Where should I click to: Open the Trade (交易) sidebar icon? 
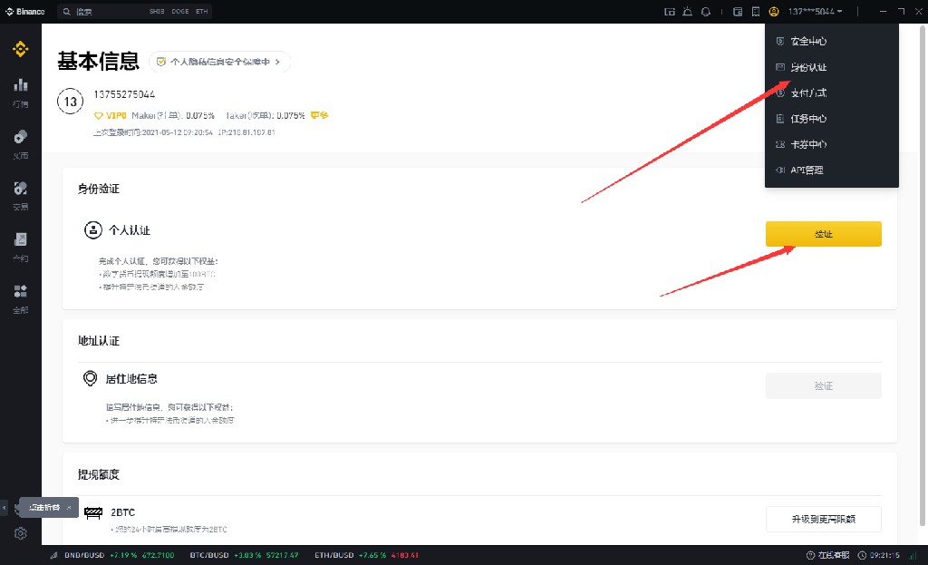point(21,189)
